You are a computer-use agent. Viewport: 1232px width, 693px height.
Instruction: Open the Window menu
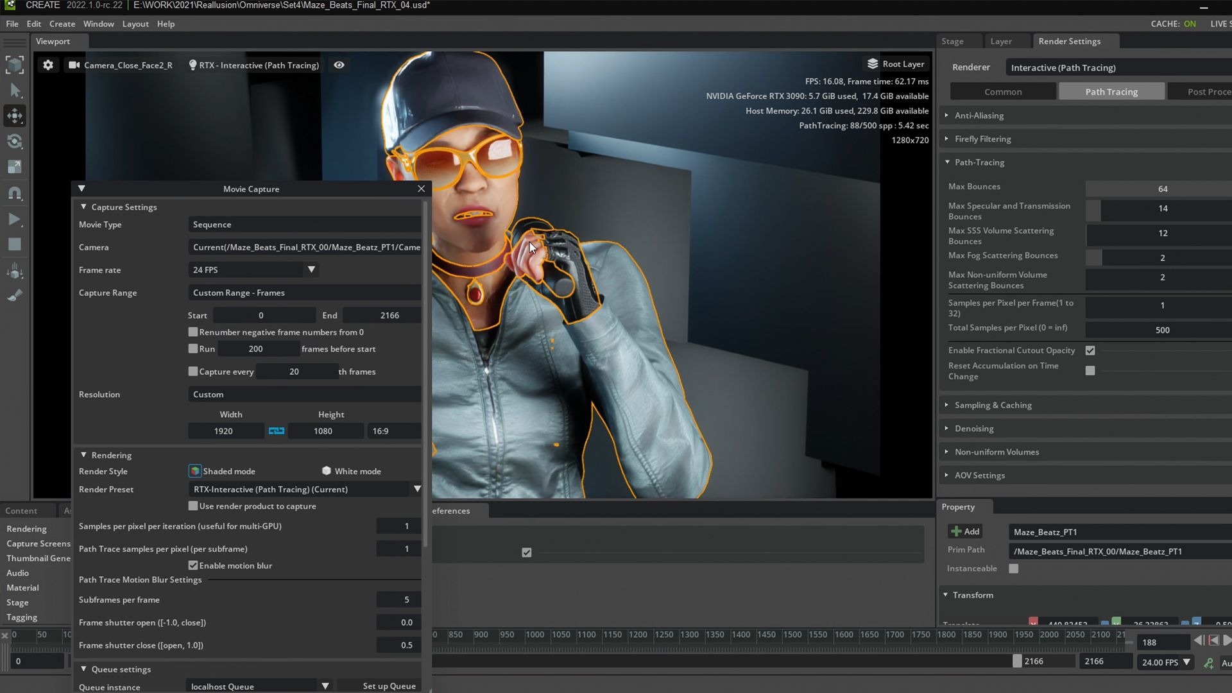[98, 24]
